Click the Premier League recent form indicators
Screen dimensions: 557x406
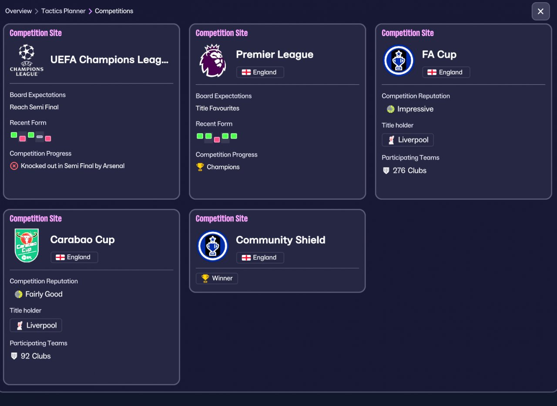tap(217, 137)
